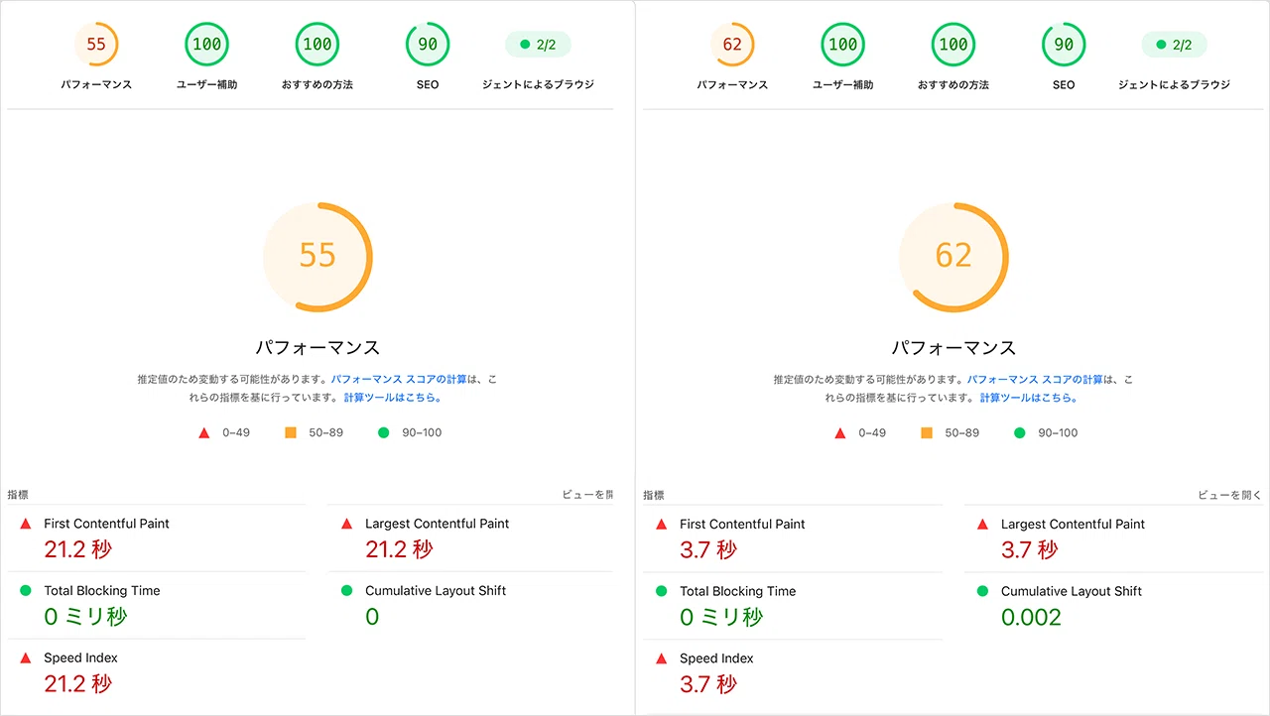Screen dimensions: 1270x716
Task: Click the 90–100 legend circle in score-62 report
Action: [1020, 433]
